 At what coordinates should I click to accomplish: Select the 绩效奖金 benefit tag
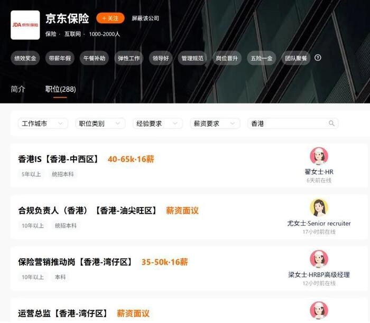pyautogui.click(x=25, y=58)
